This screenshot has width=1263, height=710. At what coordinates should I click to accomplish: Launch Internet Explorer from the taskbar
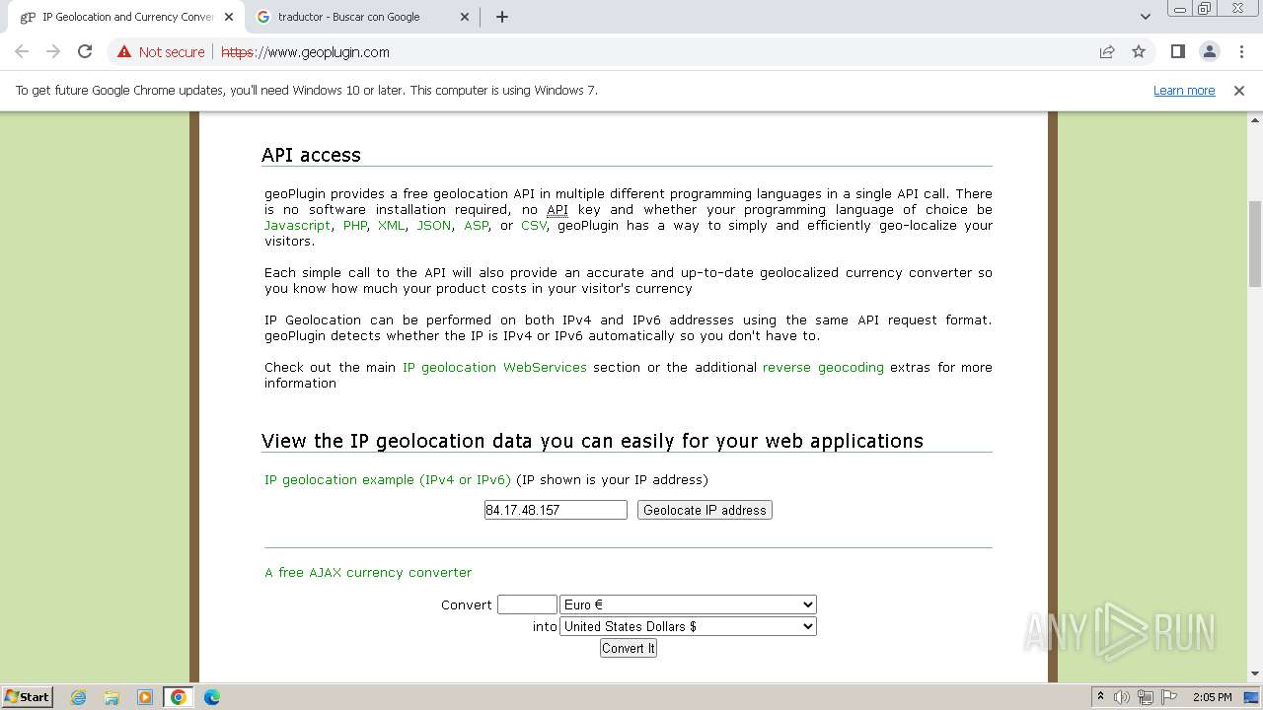click(x=79, y=697)
